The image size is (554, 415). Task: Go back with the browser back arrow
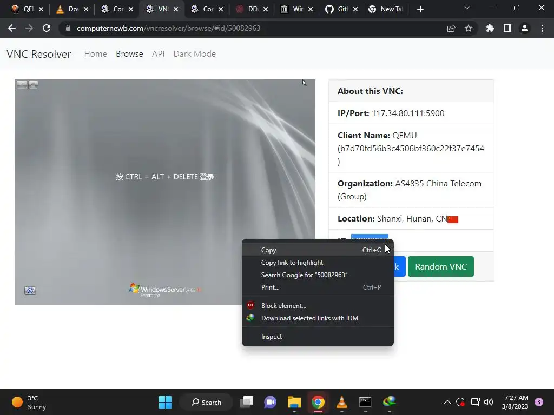click(12, 28)
